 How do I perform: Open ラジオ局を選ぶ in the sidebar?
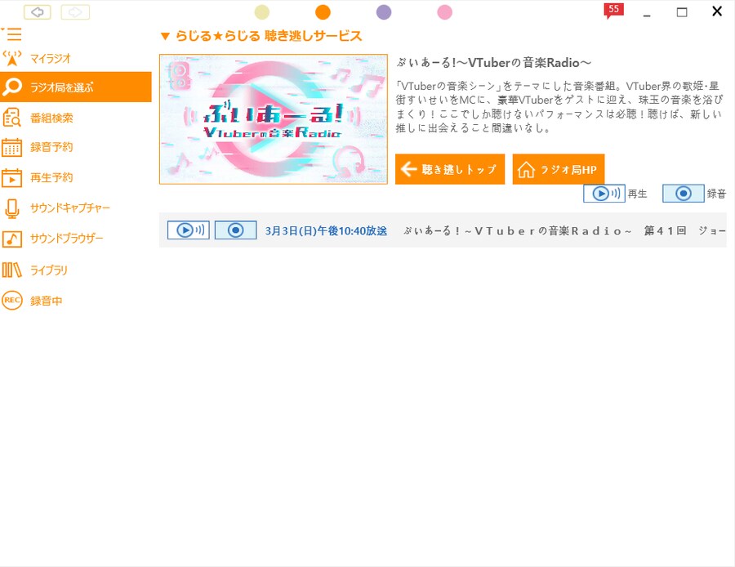75,87
